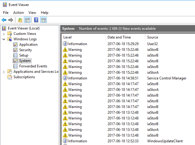Toggle the Show/Hide Action Pane button
This screenshot has width=195, height=145.
(x=43, y=20)
